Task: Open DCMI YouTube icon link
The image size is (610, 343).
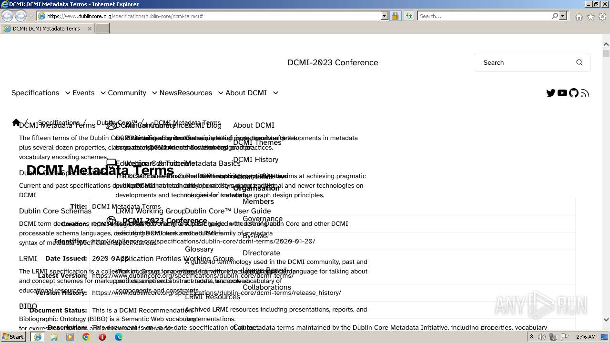Action: (x=562, y=93)
